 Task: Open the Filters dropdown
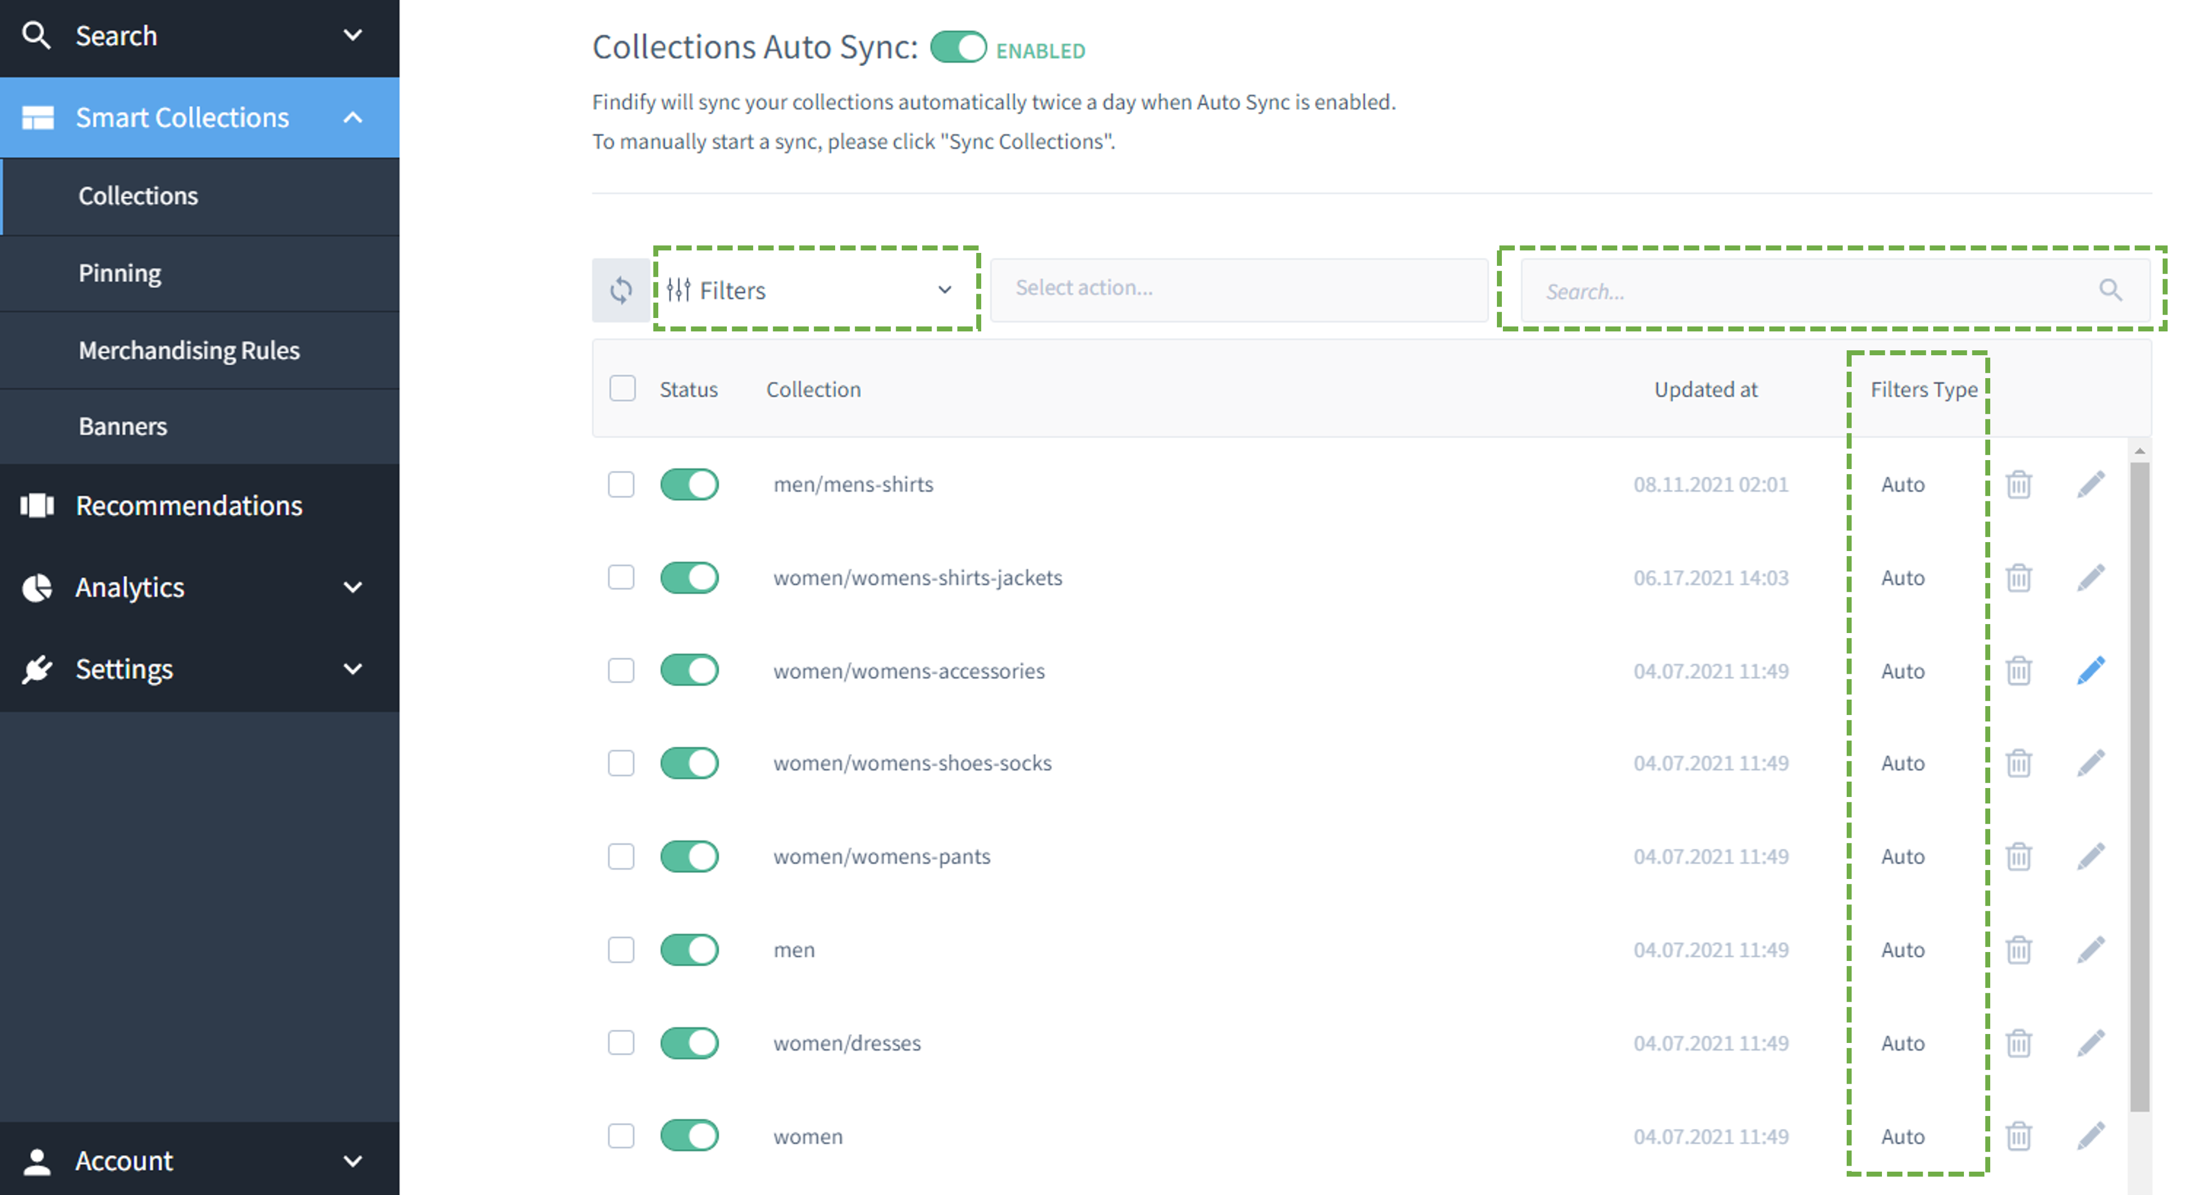[x=815, y=290]
